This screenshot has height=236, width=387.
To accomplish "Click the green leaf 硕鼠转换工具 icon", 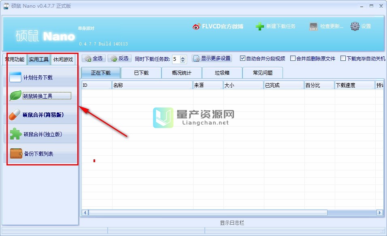I will (15, 96).
